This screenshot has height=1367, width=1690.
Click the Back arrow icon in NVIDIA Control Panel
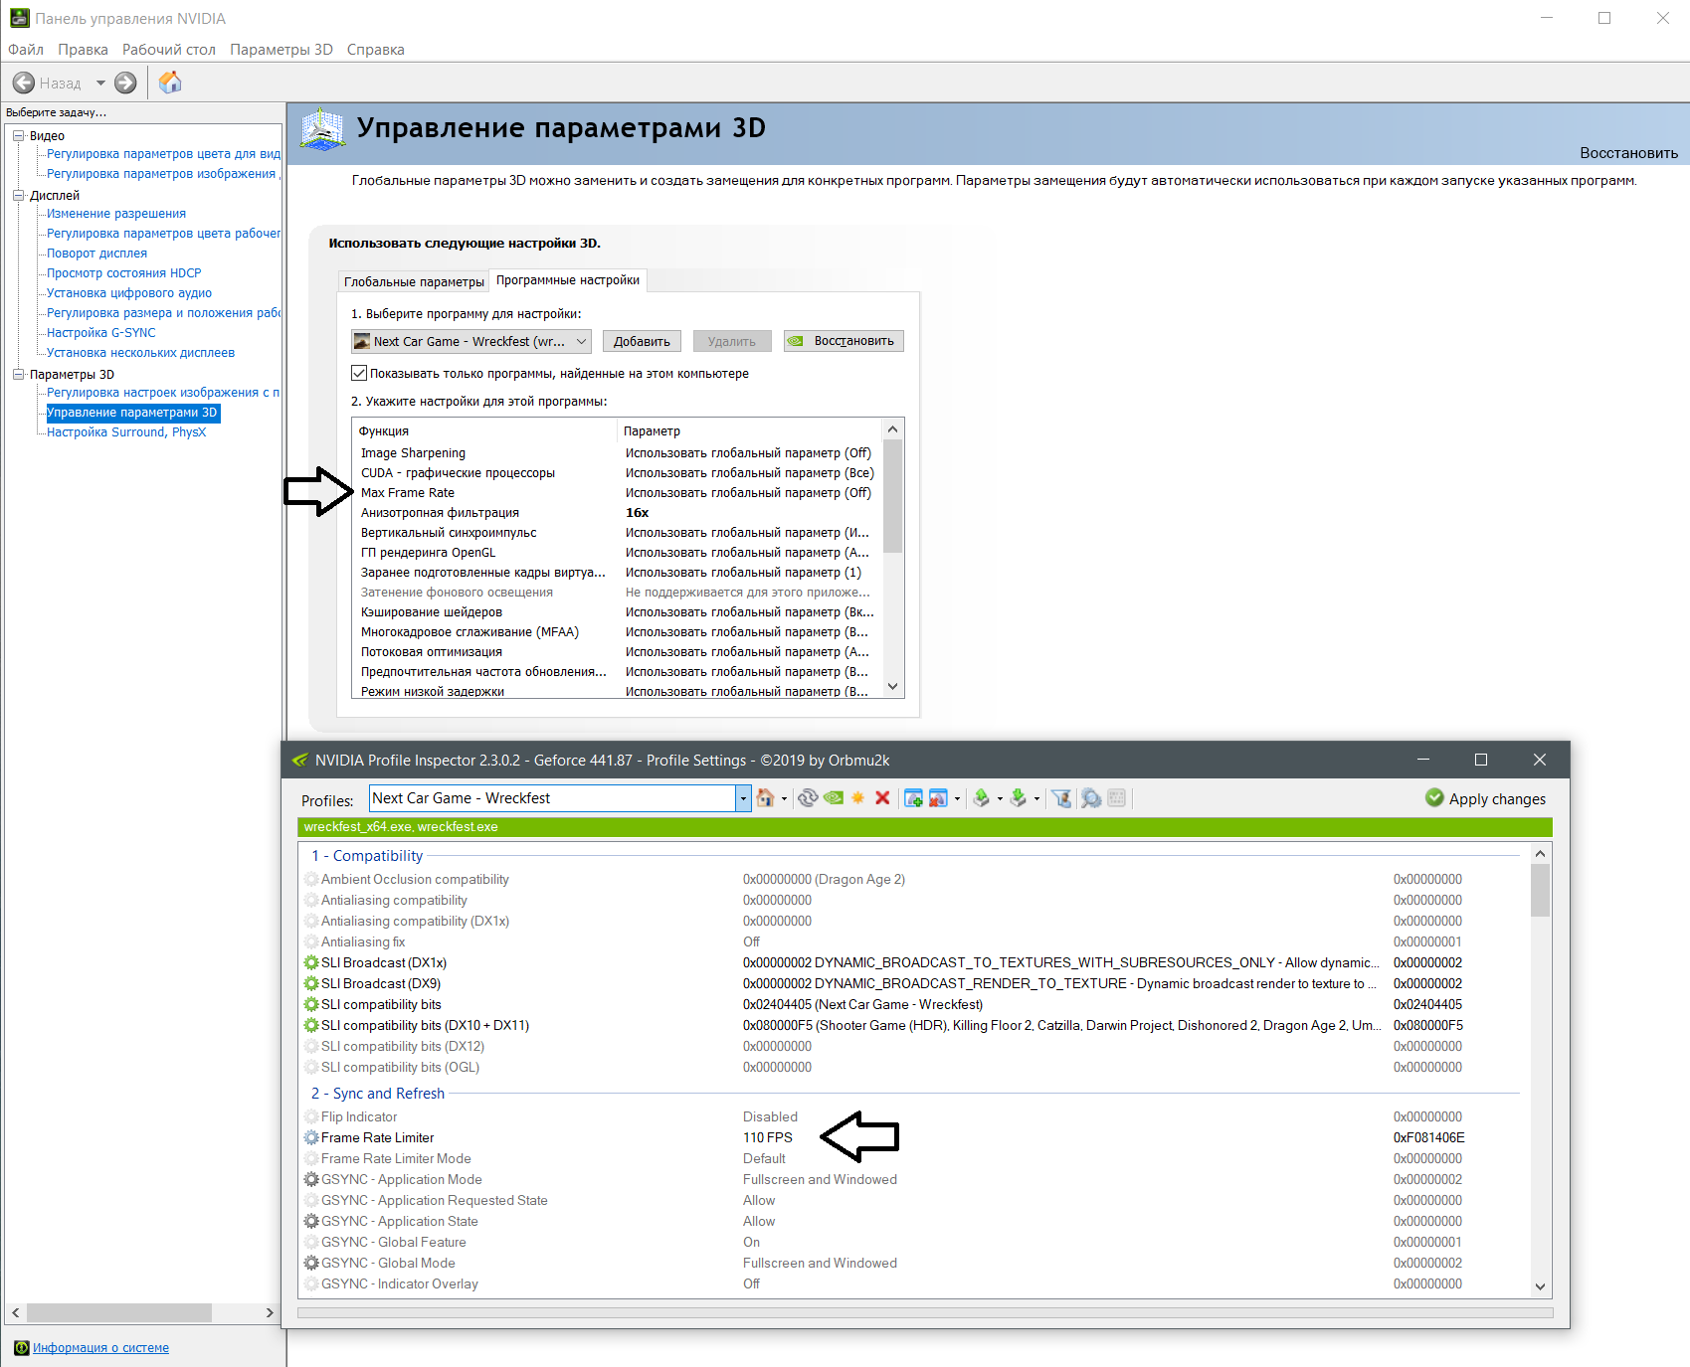(x=24, y=84)
